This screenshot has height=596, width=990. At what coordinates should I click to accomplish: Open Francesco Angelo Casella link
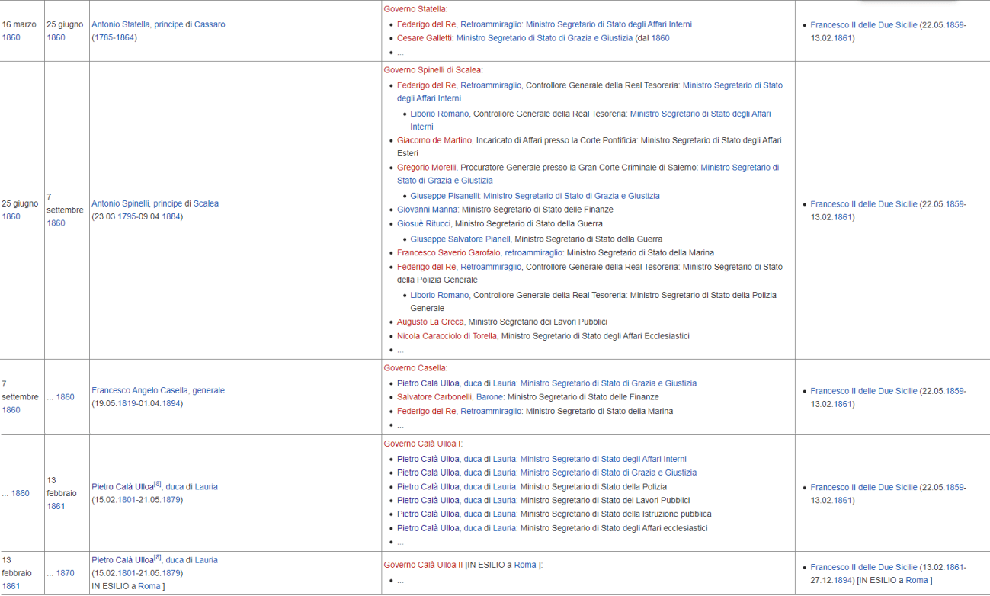click(140, 390)
